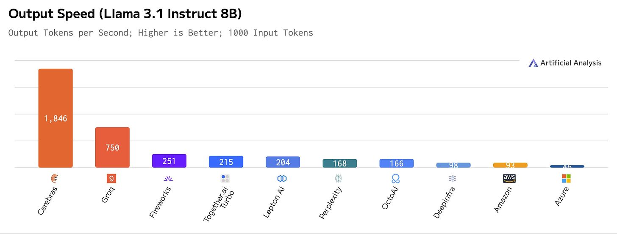Viewport: 617px width, 234px height.
Task: Select the Lepton AI logo icon
Action: 282,179
